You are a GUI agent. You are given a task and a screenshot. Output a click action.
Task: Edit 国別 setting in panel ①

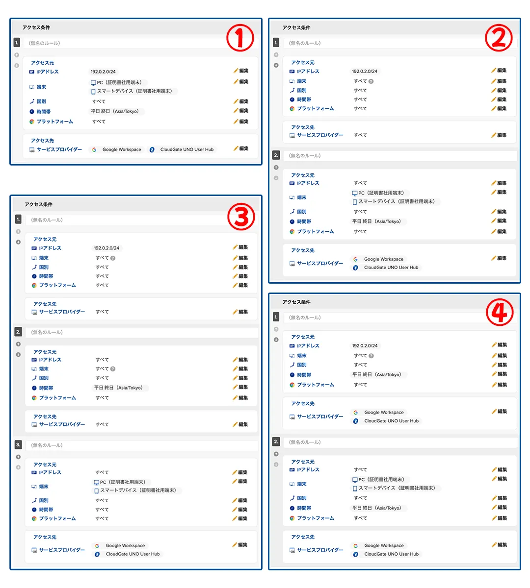(241, 101)
